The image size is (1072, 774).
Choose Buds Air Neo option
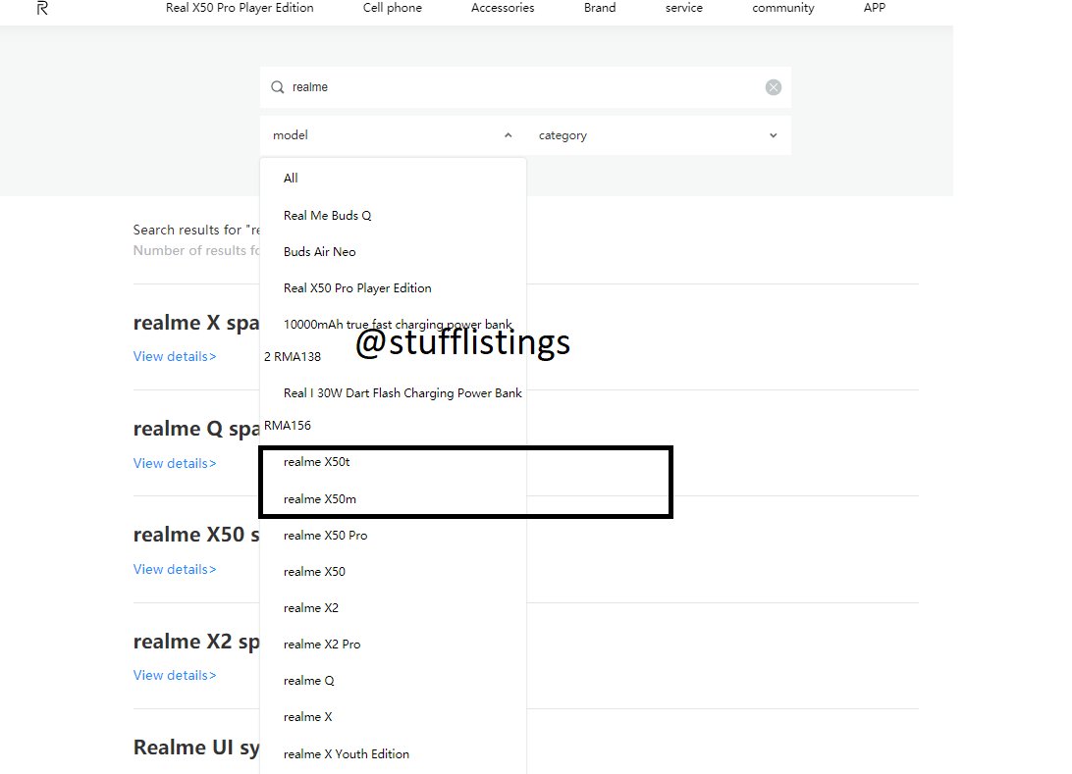click(319, 252)
